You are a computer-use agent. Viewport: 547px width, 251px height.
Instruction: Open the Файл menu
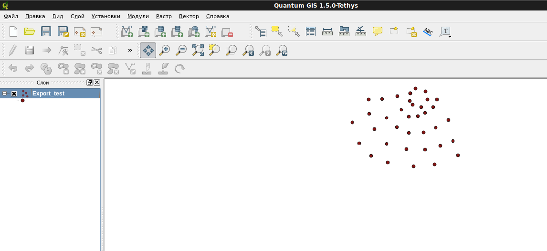point(11,16)
